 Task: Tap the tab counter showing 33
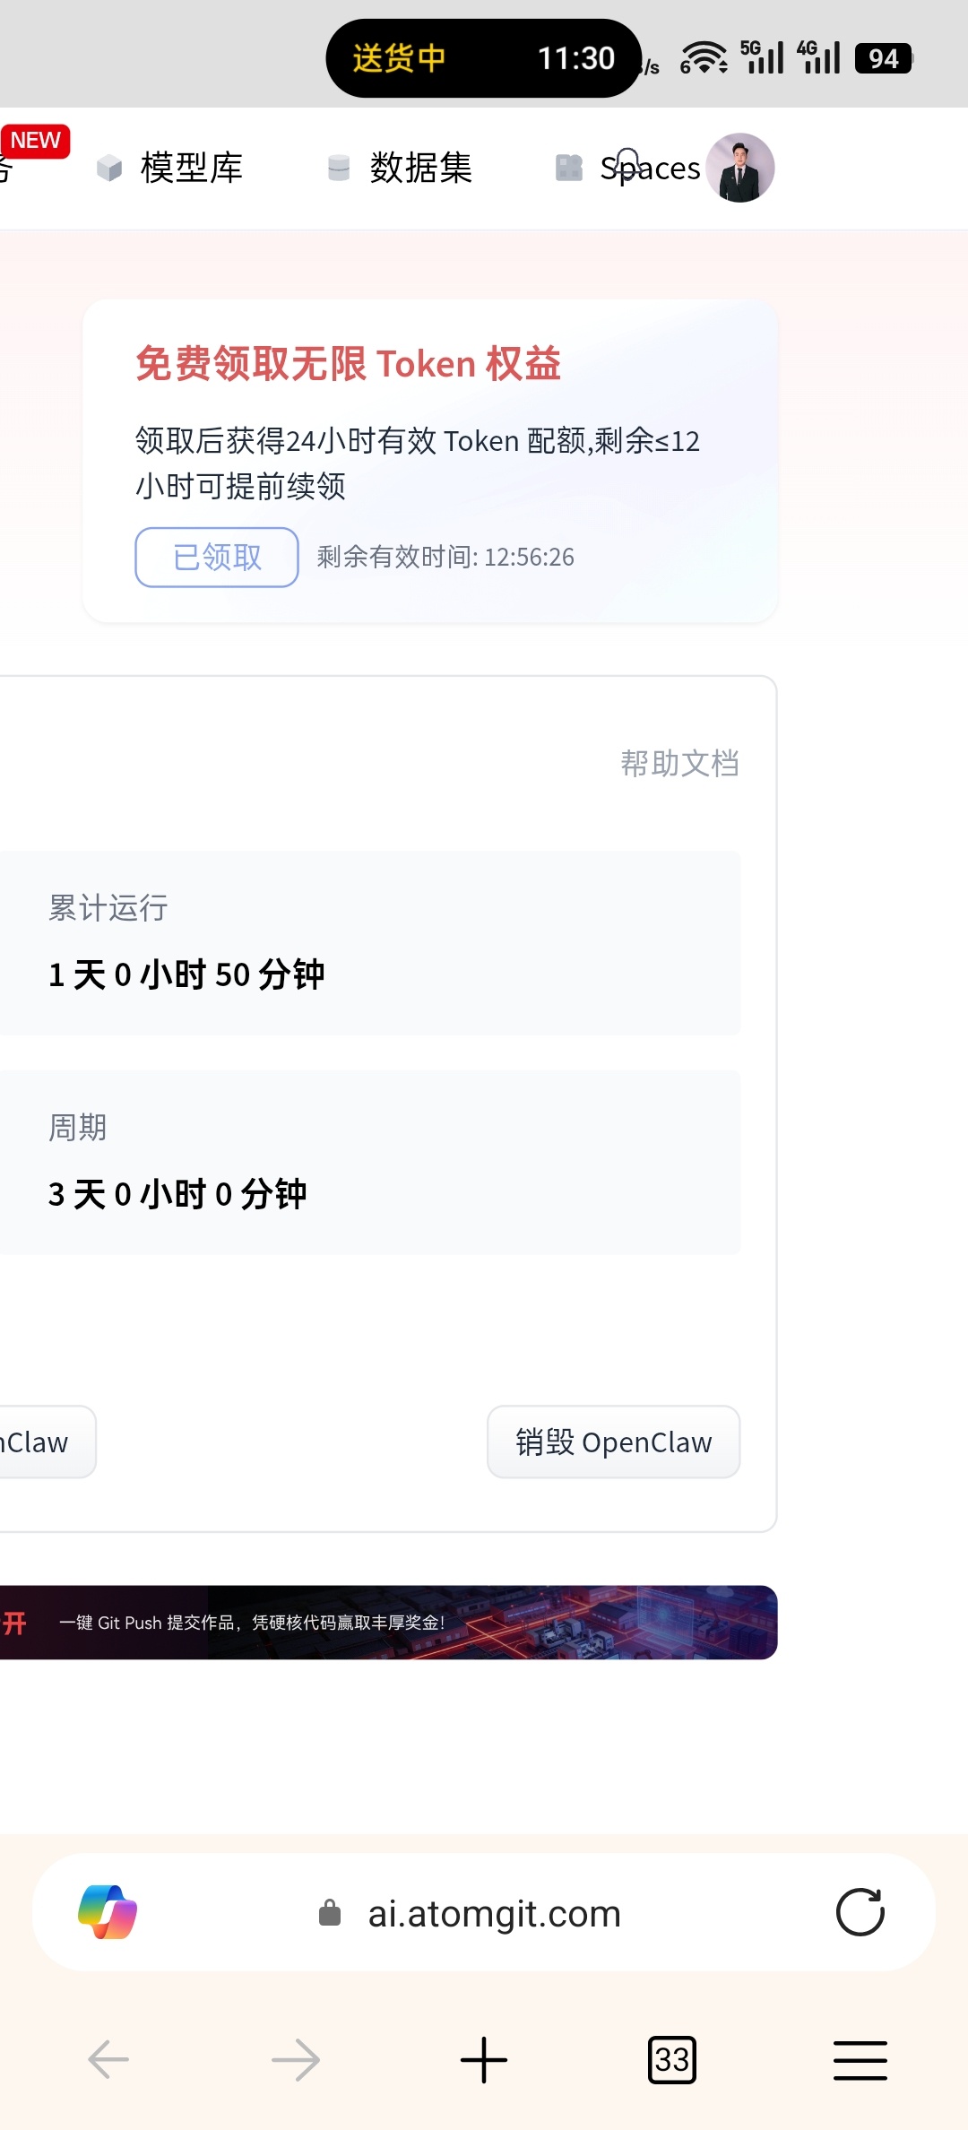[x=671, y=2060]
